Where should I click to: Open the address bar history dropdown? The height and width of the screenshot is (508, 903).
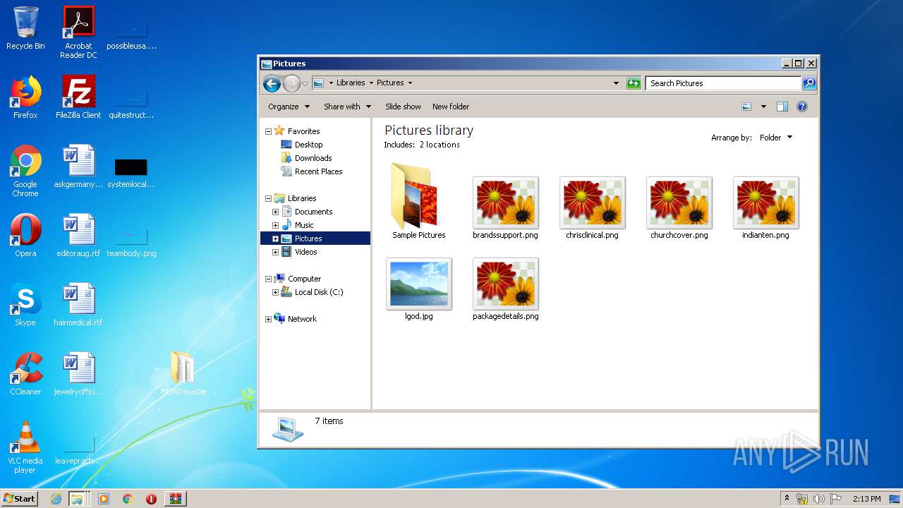[x=616, y=83]
